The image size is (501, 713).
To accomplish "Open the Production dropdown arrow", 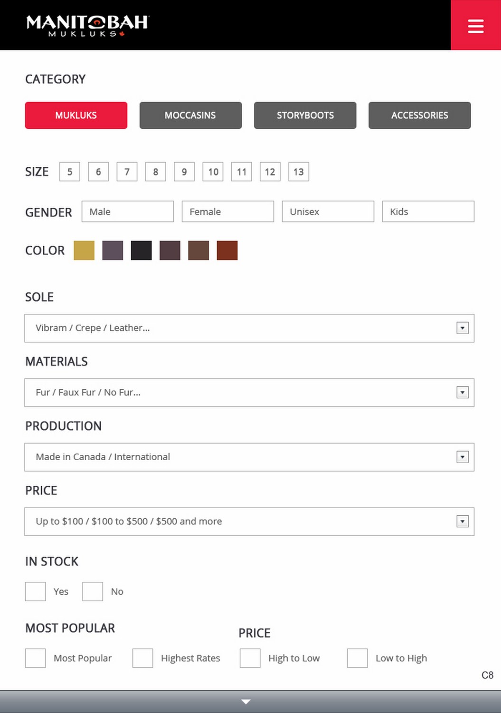I will pos(463,457).
